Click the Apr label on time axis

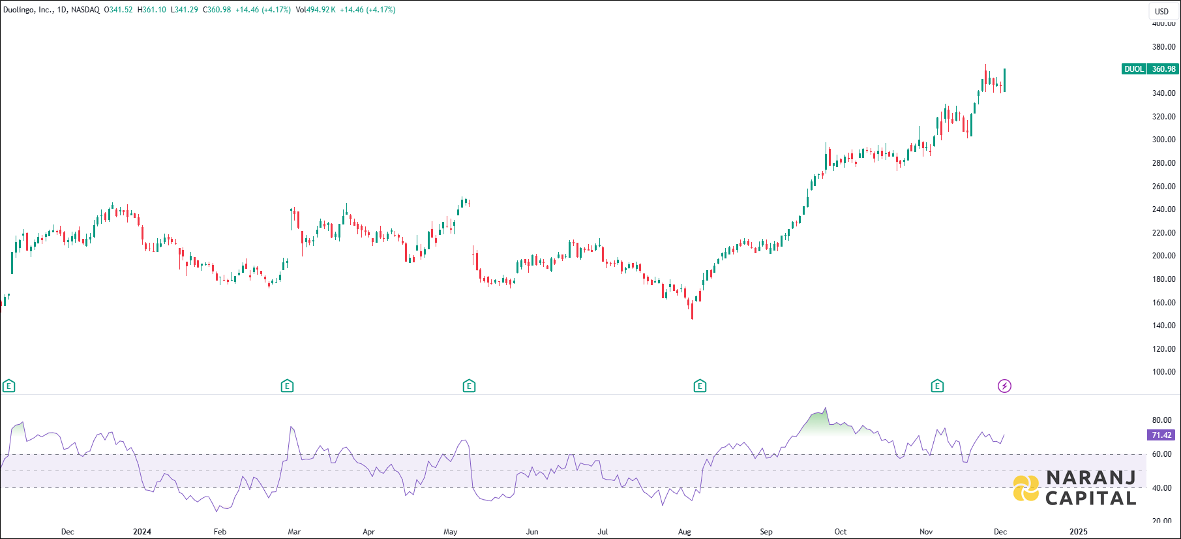(x=368, y=532)
